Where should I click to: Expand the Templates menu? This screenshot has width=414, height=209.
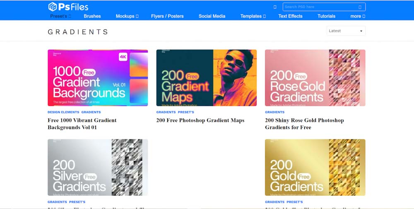click(x=253, y=16)
